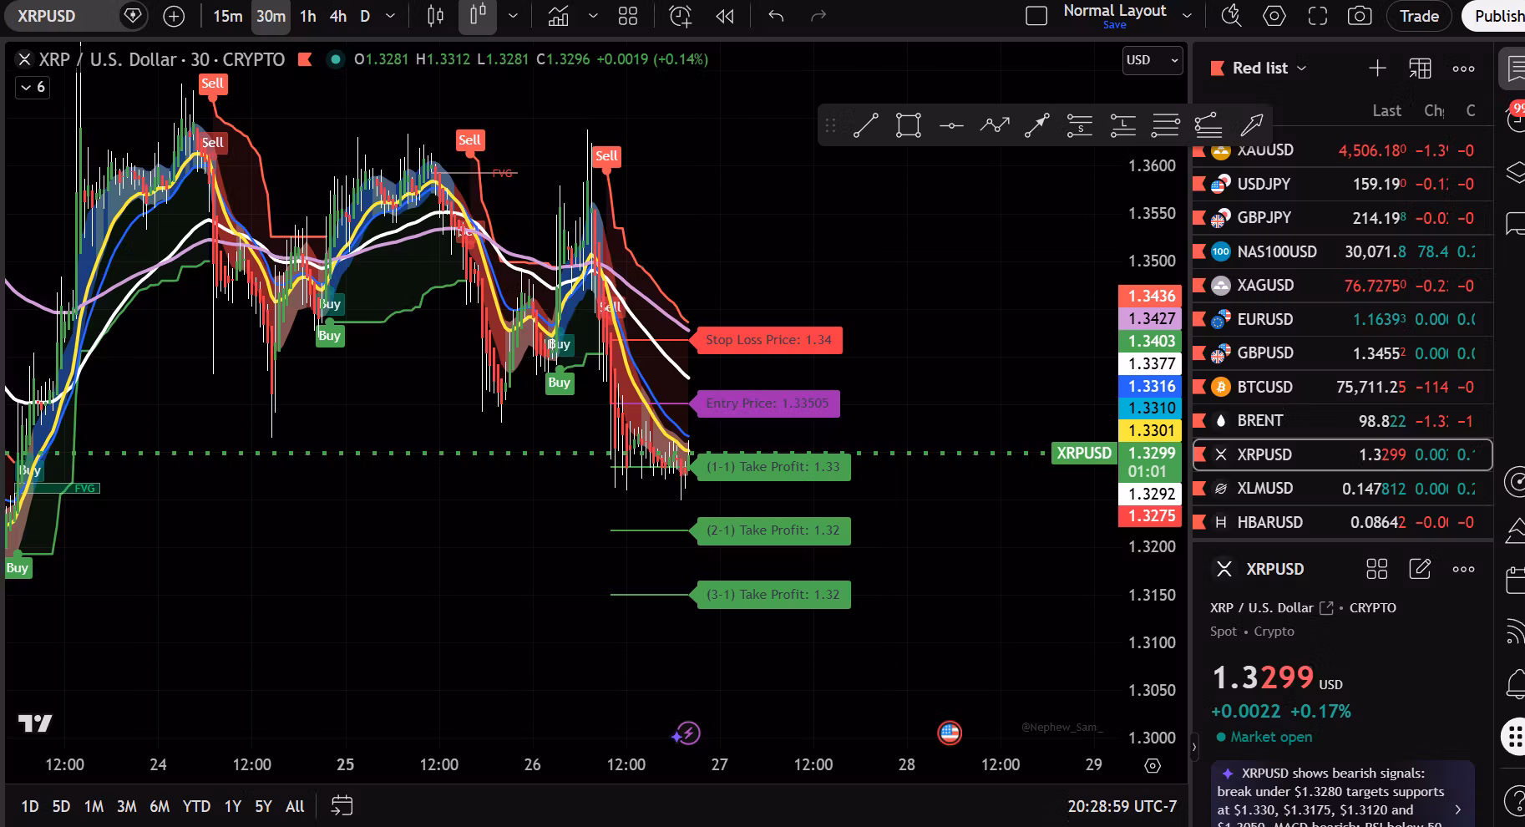Open quick search lightning magnifier icon
Viewport: 1525px width, 827px height.
click(x=1231, y=16)
